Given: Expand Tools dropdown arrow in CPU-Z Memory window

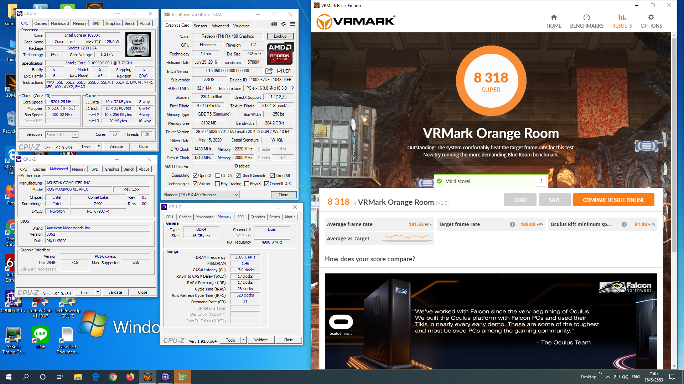Looking at the screenshot, I should click(x=243, y=340).
